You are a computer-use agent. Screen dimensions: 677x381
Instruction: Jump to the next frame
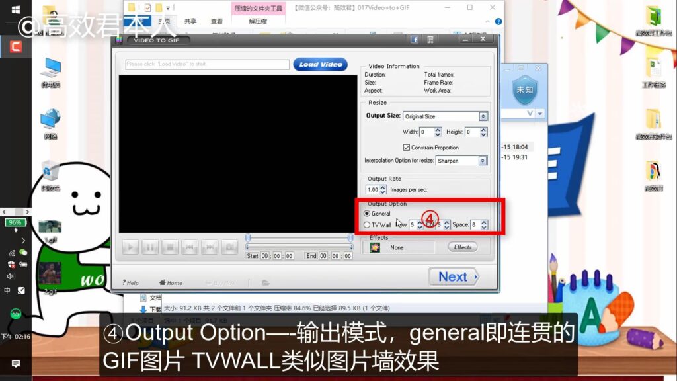click(x=210, y=247)
